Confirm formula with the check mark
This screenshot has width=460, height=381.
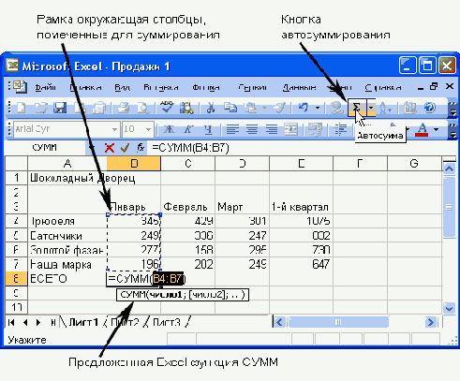point(125,148)
